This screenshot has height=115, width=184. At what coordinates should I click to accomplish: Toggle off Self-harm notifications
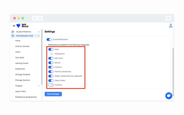pyautogui.click(x=51, y=58)
